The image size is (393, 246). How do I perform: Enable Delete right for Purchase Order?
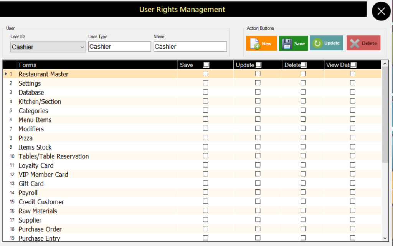(303, 229)
